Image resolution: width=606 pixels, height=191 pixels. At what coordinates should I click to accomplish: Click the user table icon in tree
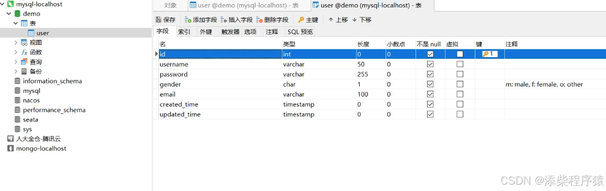click(x=31, y=33)
